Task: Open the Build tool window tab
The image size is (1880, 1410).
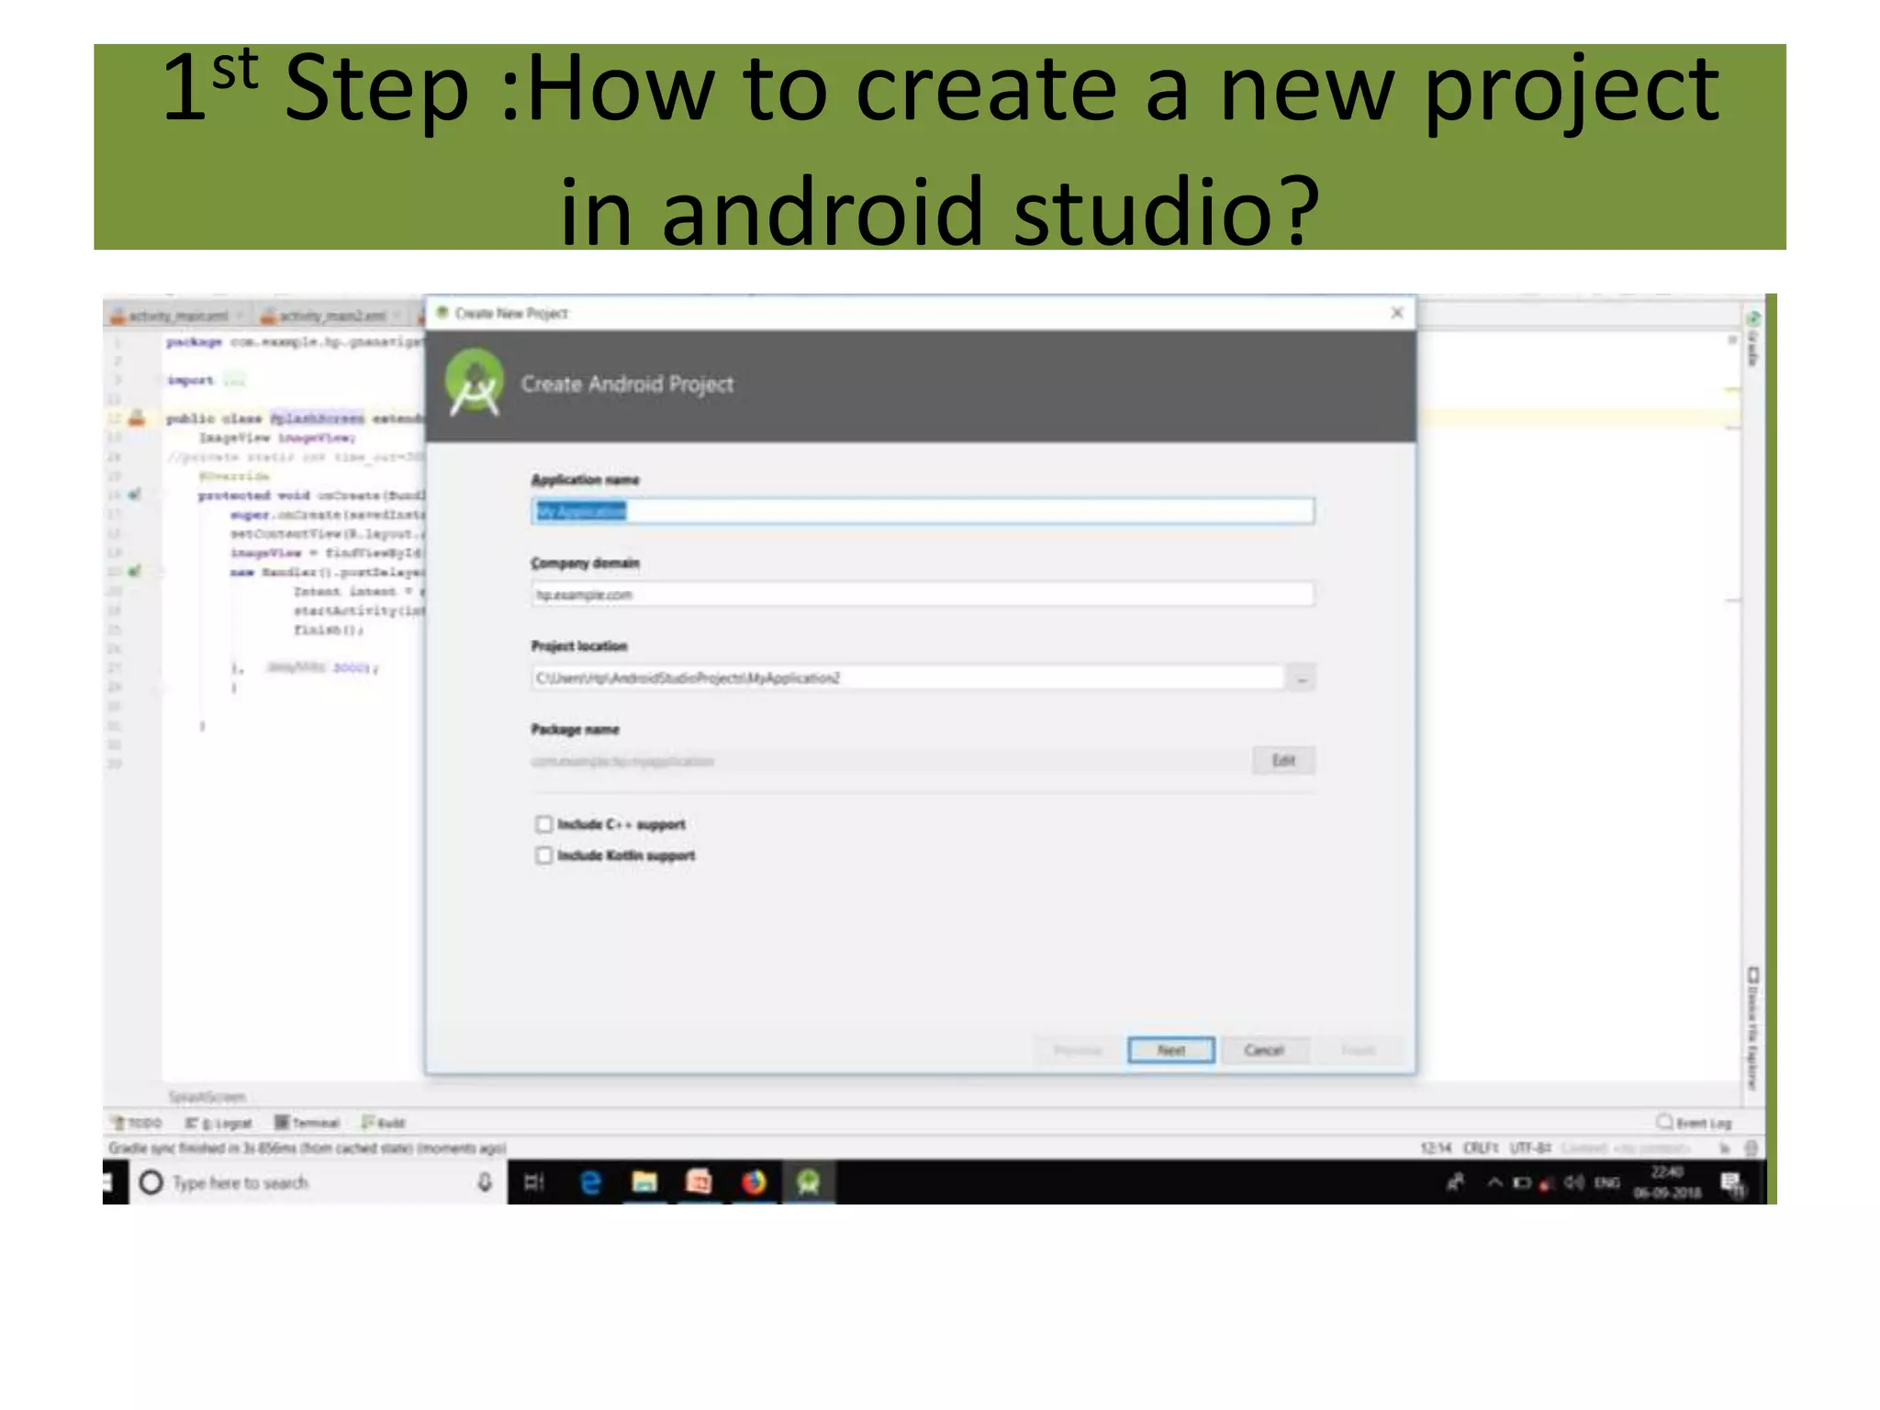Action: pos(384,1123)
